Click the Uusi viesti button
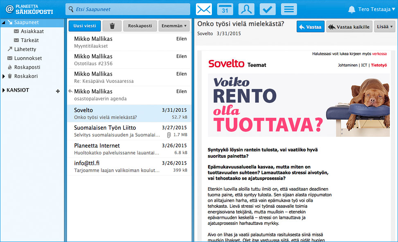 tap(85, 26)
